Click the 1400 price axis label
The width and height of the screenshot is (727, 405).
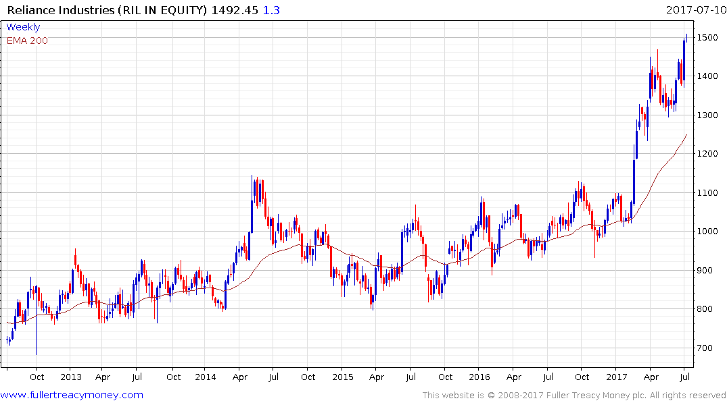pos(707,76)
